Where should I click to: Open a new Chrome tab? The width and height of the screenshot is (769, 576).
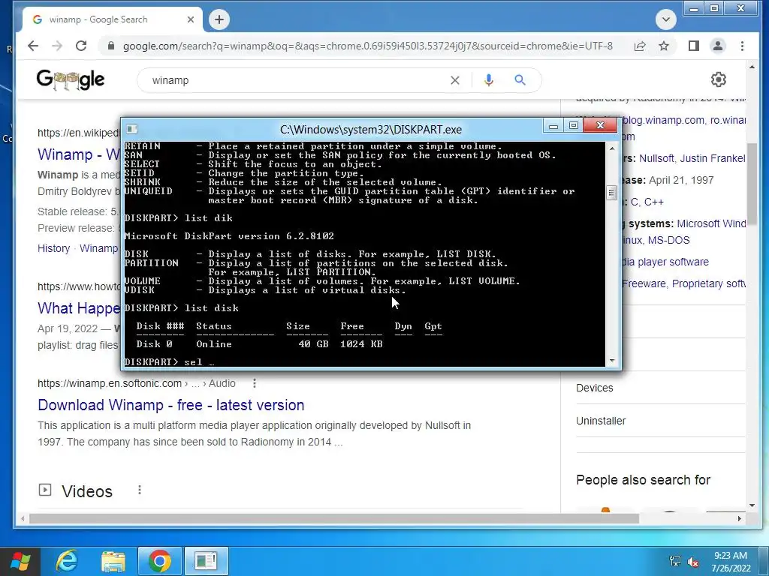(x=219, y=19)
